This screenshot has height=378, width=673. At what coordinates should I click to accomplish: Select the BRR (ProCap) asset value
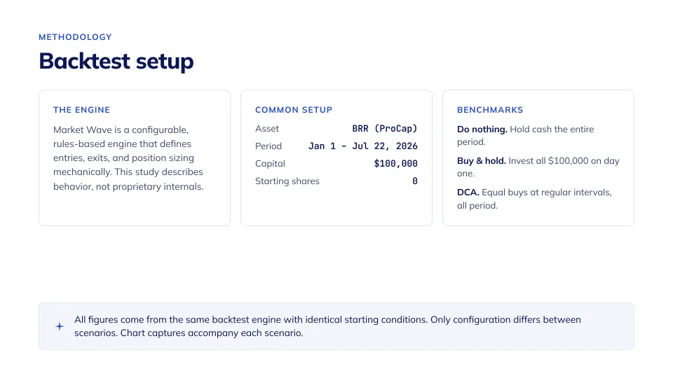pyautogui.click(x=385, y=129)
